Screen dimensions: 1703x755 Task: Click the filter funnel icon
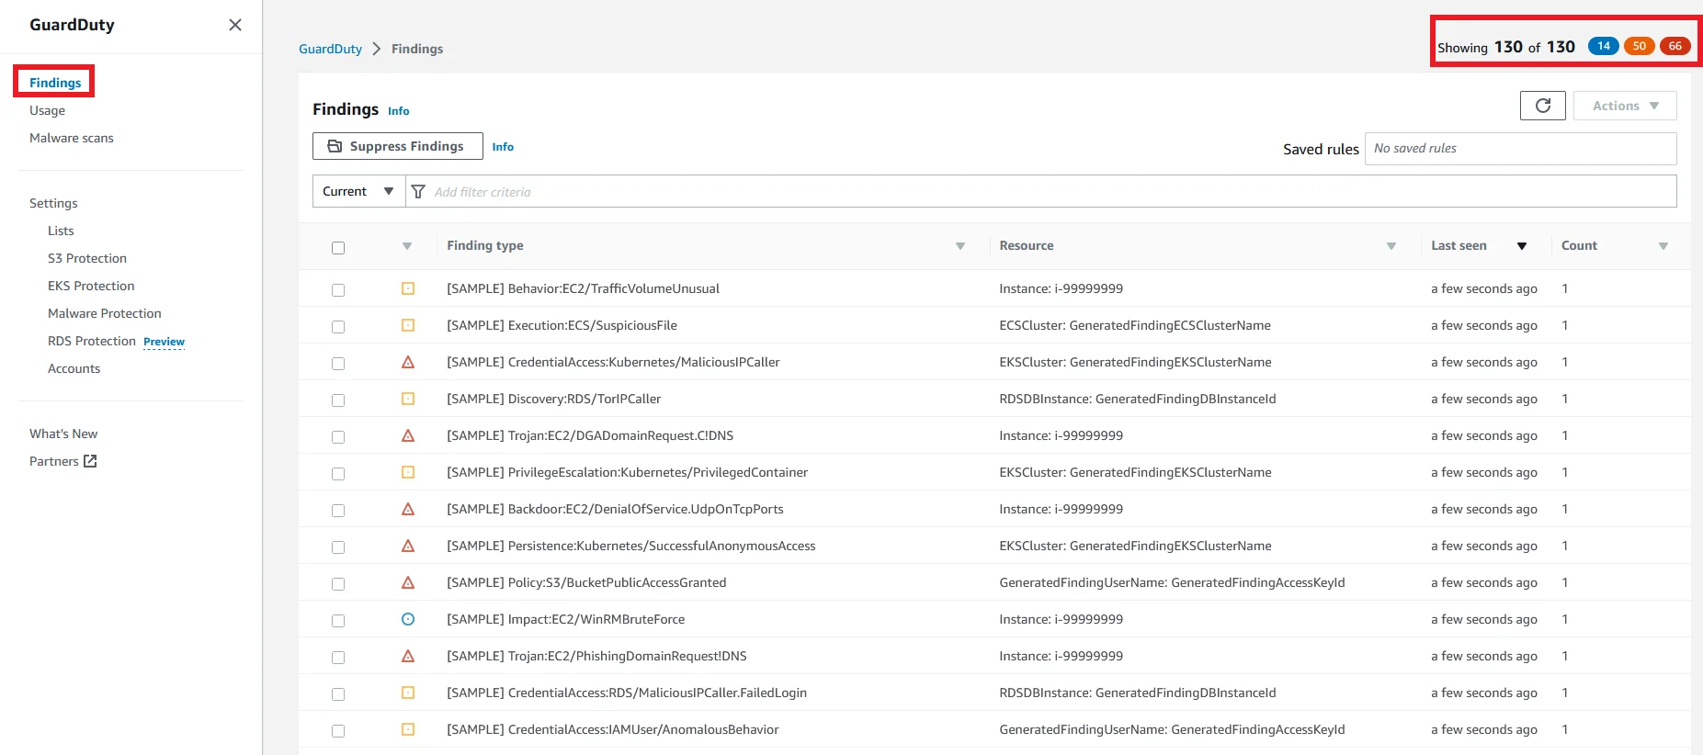418,191
